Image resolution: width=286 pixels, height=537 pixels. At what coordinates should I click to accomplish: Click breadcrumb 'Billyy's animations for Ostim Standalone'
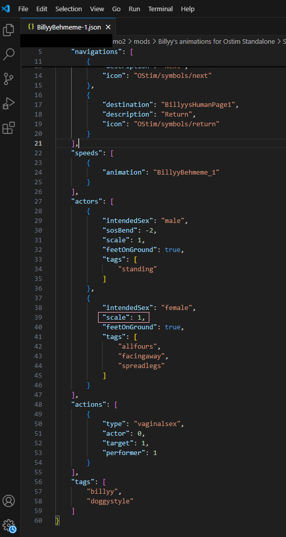pyautogui.click(x=216, y=41)
